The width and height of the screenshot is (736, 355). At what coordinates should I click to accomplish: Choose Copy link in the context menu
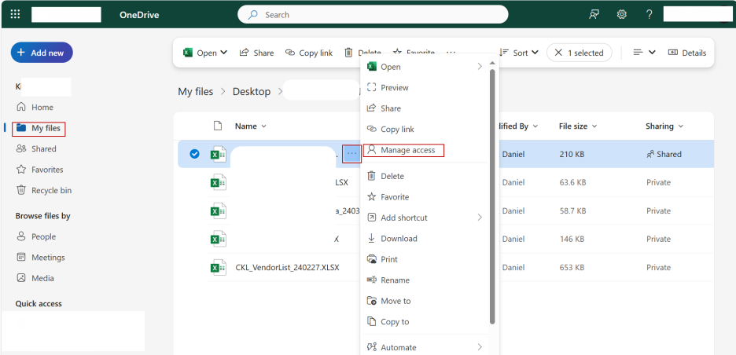coord(424,129)
